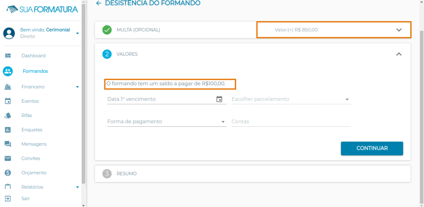Click the Eventos calendar icon in sidebar
This screenshot has width=424, height=207.
click(8, 101)
